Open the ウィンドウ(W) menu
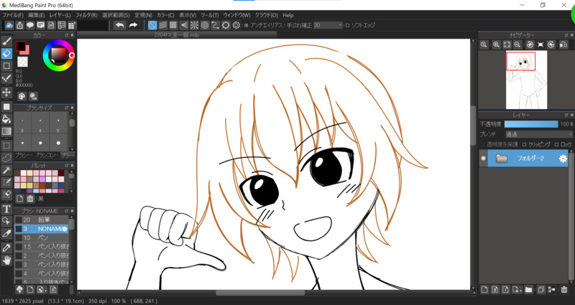Viewport: 575px width, 305px height. click(236, 15)
